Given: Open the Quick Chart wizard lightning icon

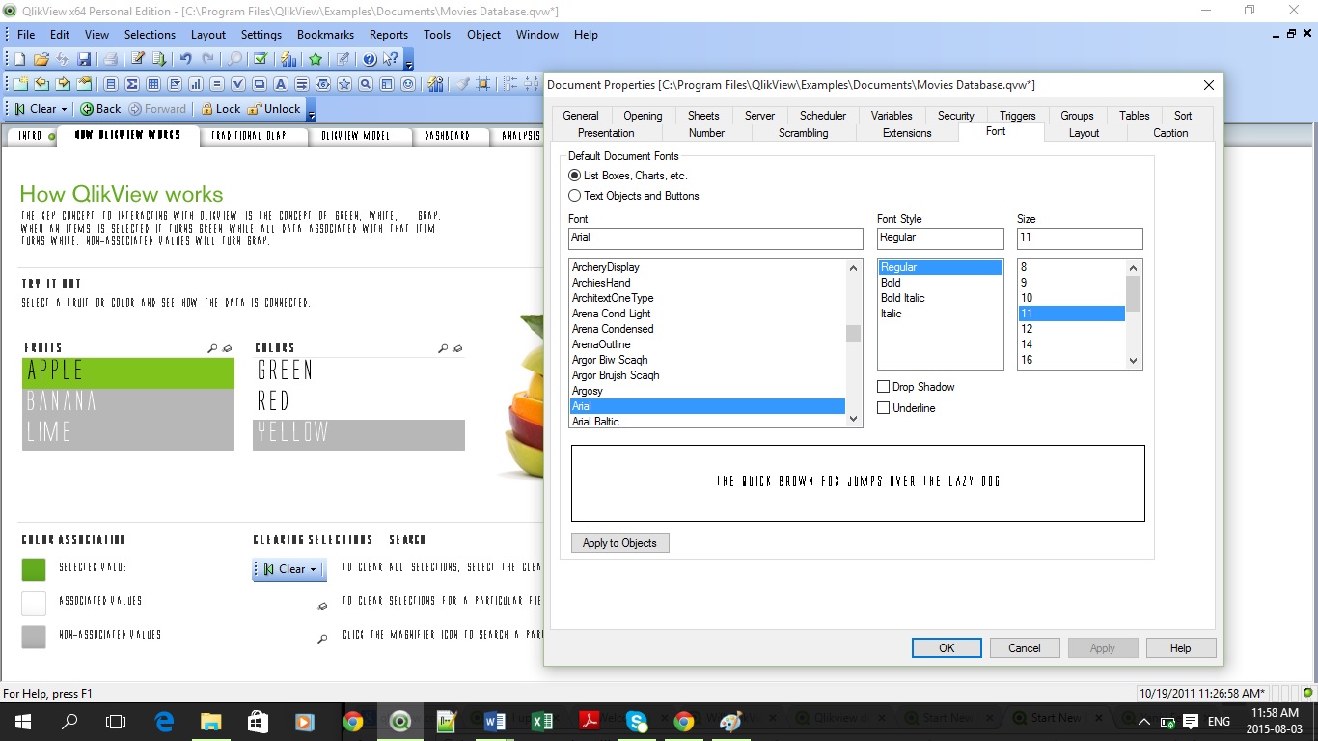Looking at the screenshot, I should (288, 59).
